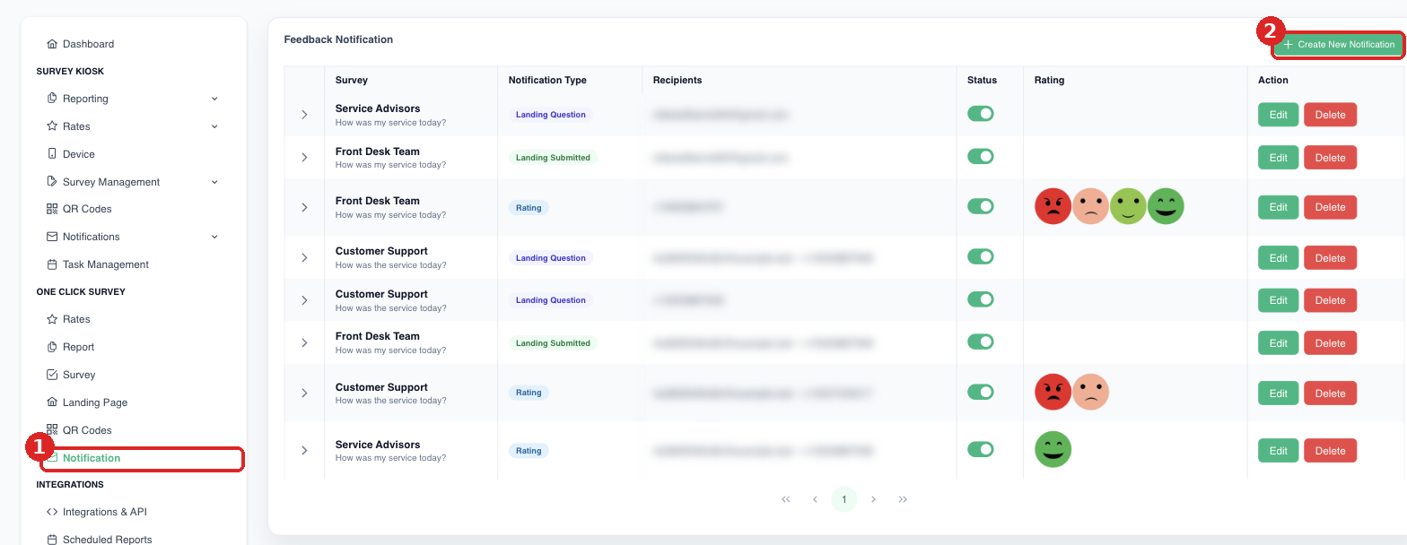Click sad peach face in Customer Support Rating row
The width and height of the screenshot is (1407, 545).
(x=1091, y=392)
